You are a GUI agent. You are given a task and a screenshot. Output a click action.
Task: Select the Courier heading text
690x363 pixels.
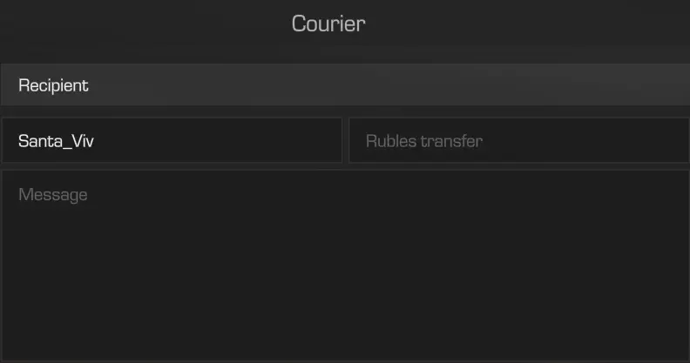[x=328, y=24]
